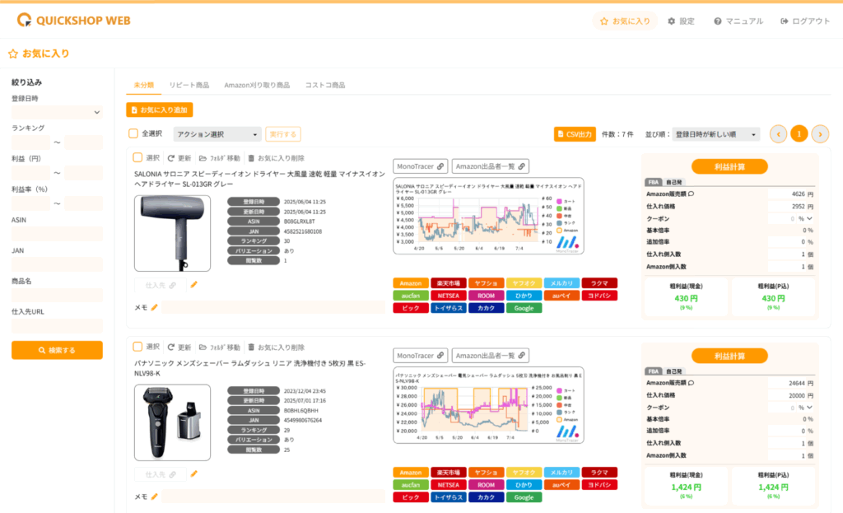Focus the ASIN filter input
Image resolution: width=843 pixels, height=513 pixels.
coord(57,234)
